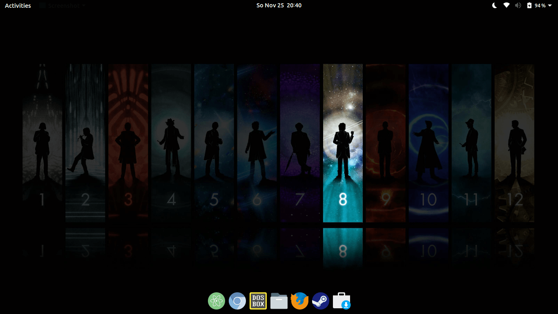Click the Wi-Fi status icon

(x=507, y=5)
